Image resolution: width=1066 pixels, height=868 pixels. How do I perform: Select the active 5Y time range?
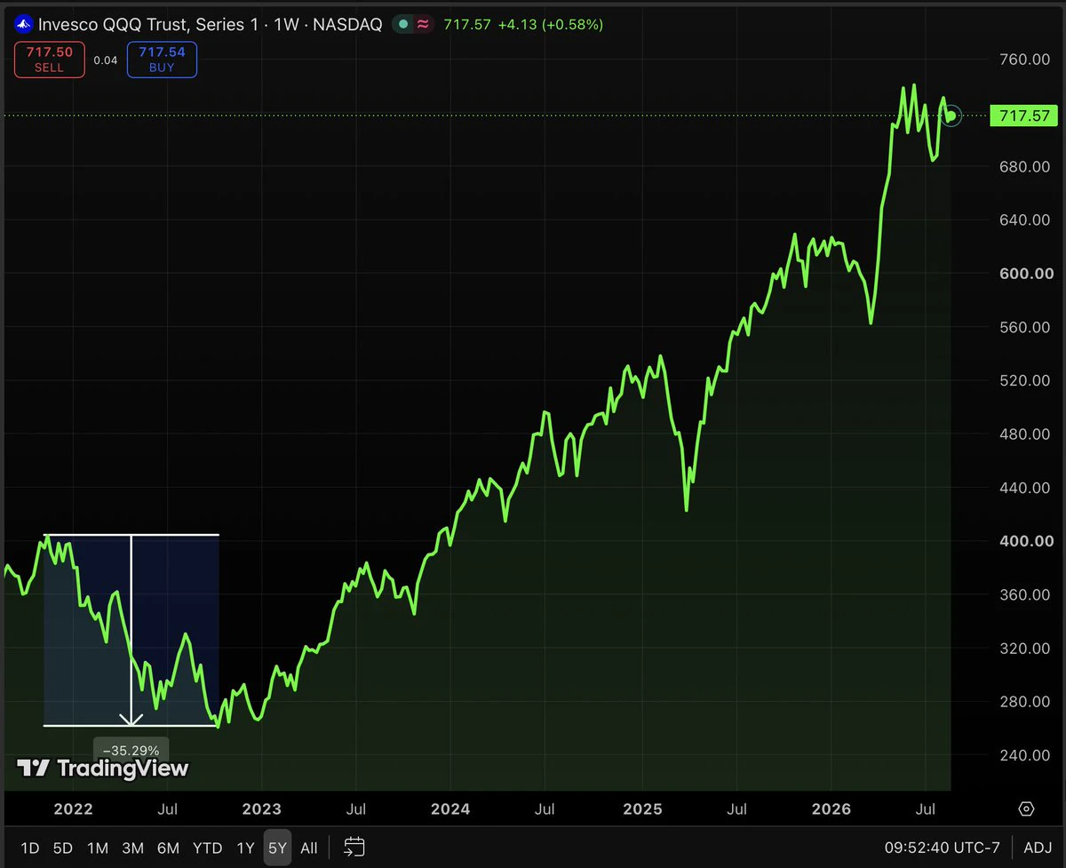point(277,848)
